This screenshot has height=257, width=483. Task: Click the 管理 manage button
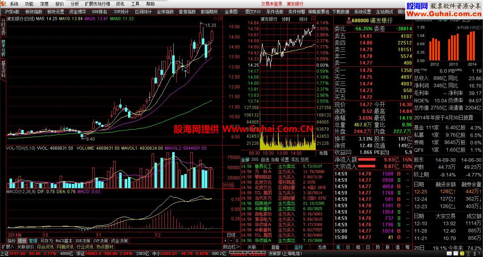(33, 241)
